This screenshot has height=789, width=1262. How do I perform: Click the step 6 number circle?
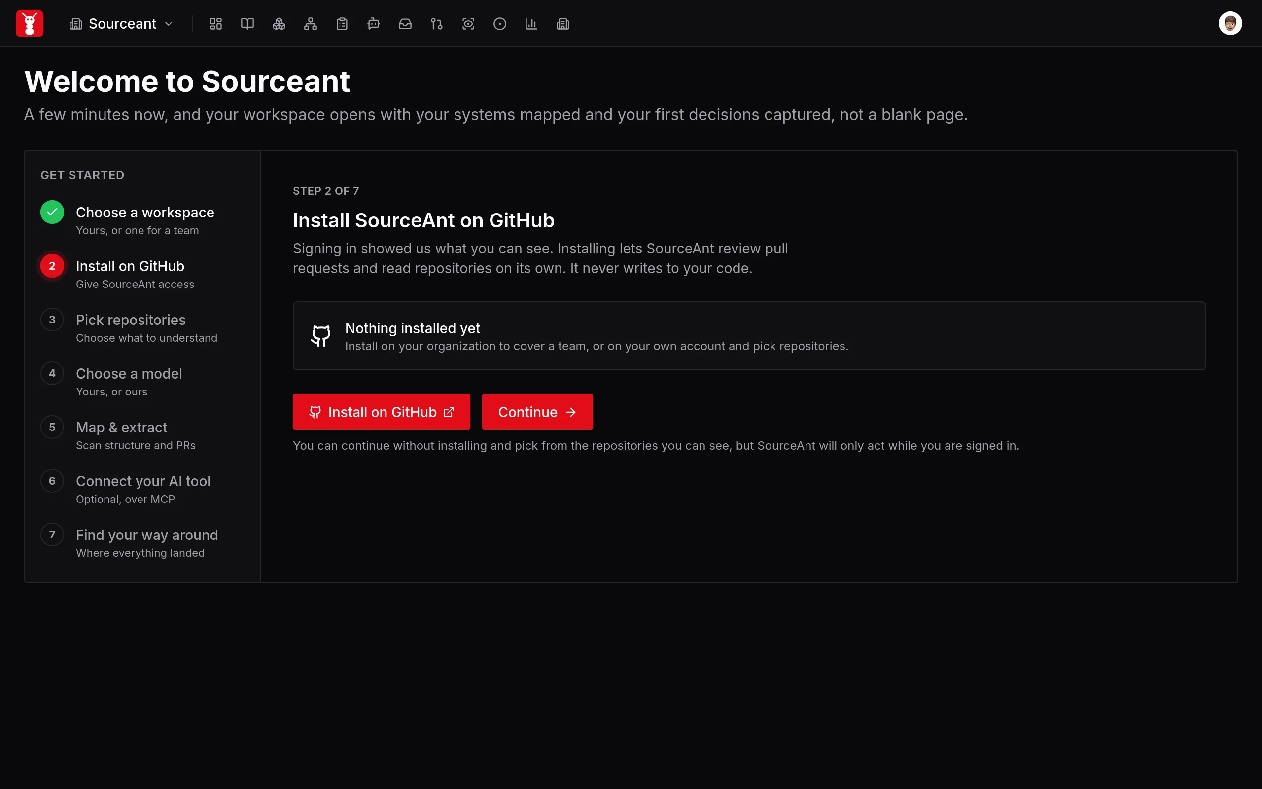(x=52, y=481)
